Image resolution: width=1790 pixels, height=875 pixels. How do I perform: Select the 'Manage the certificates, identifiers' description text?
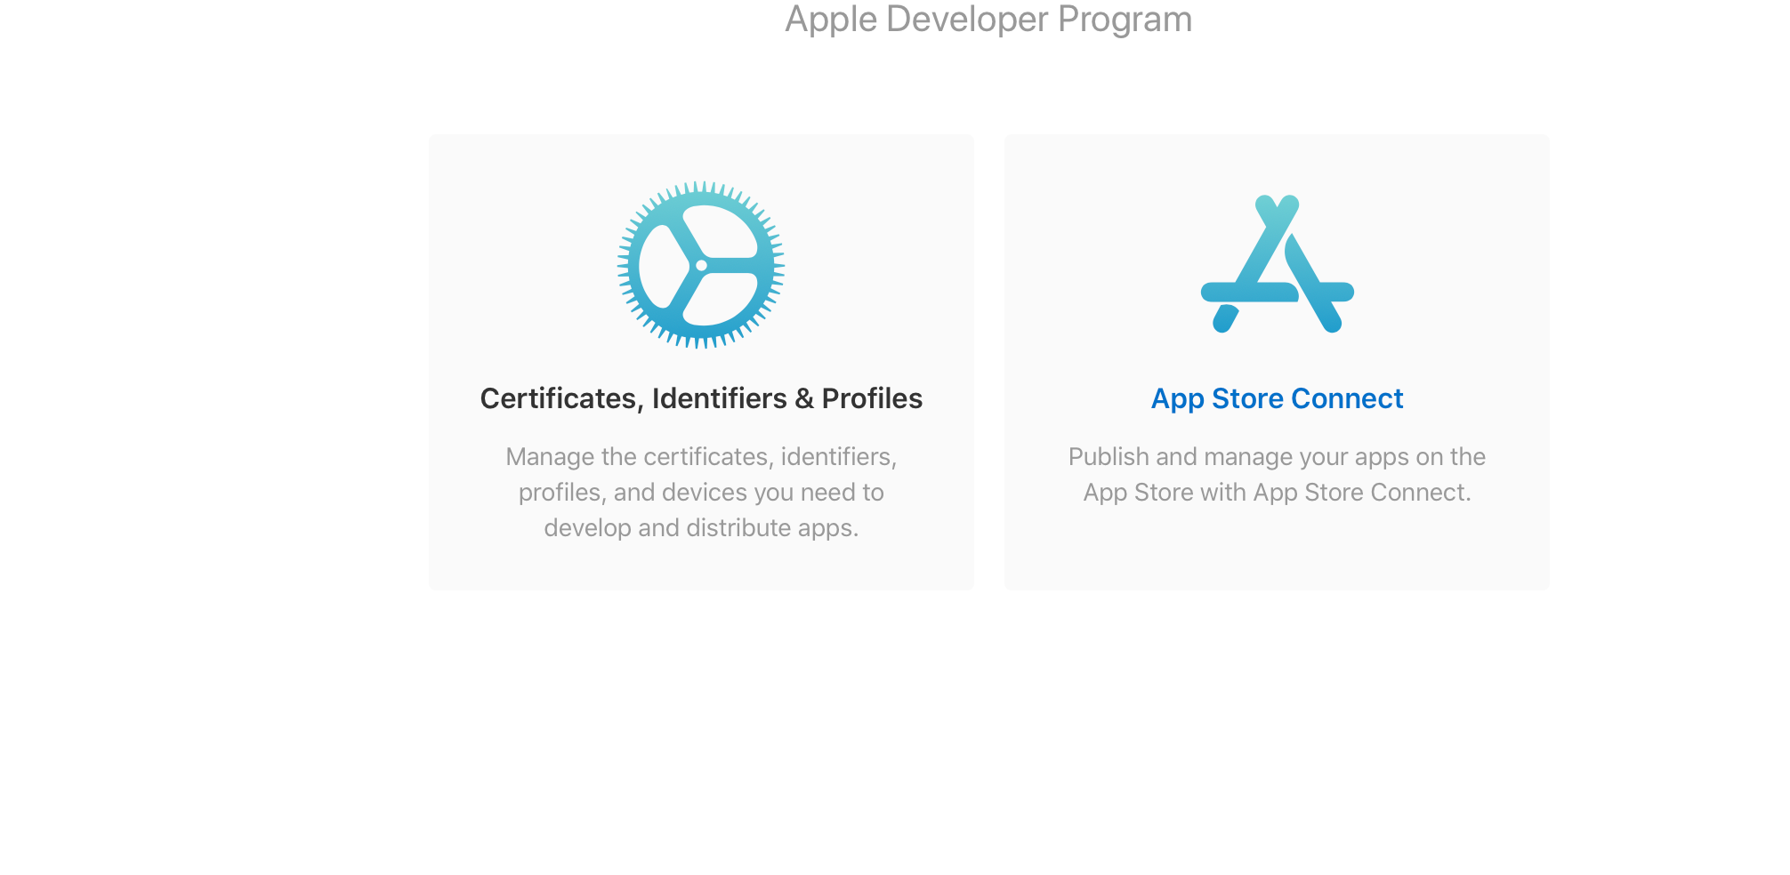coord(701,492)
